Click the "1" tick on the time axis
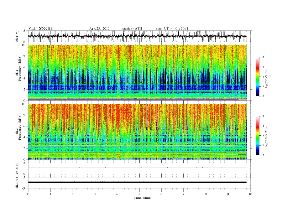 50,194
